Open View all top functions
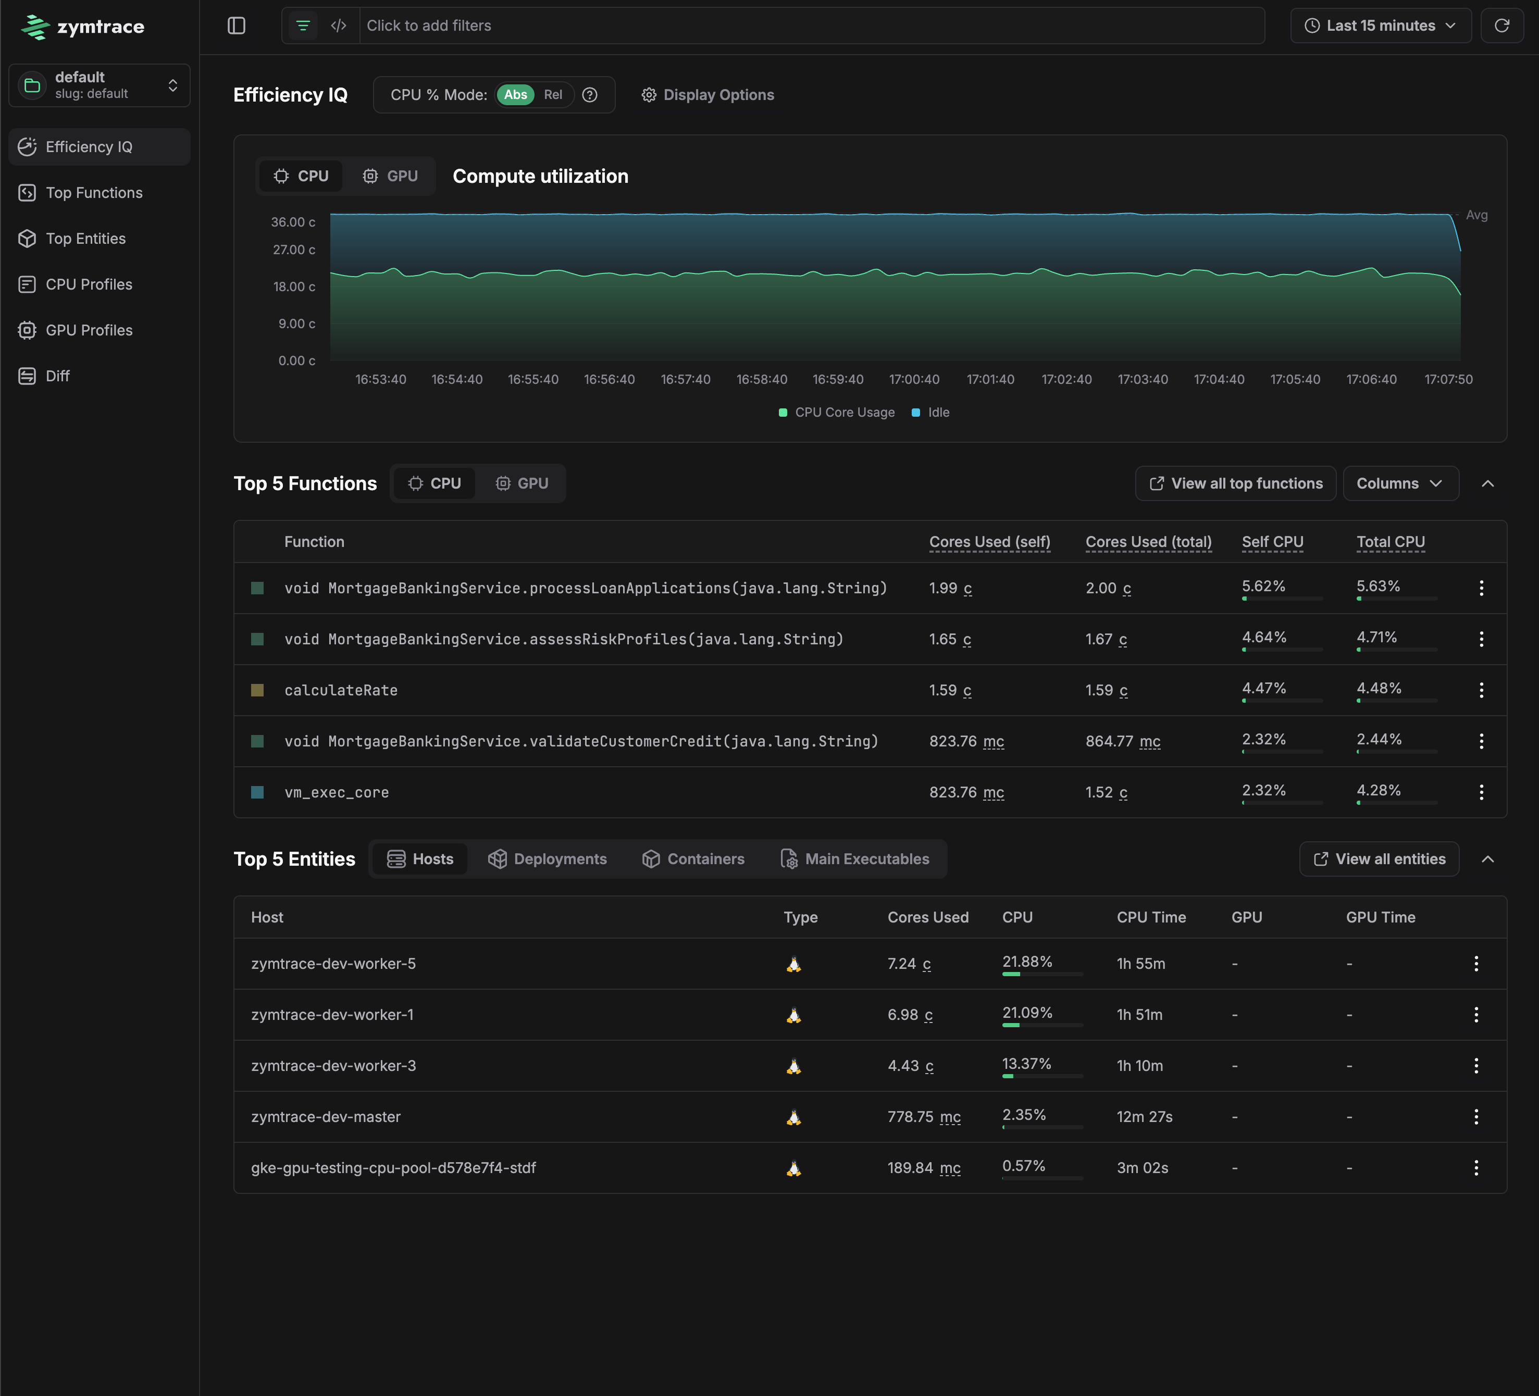 click(x=1234, y=483)
